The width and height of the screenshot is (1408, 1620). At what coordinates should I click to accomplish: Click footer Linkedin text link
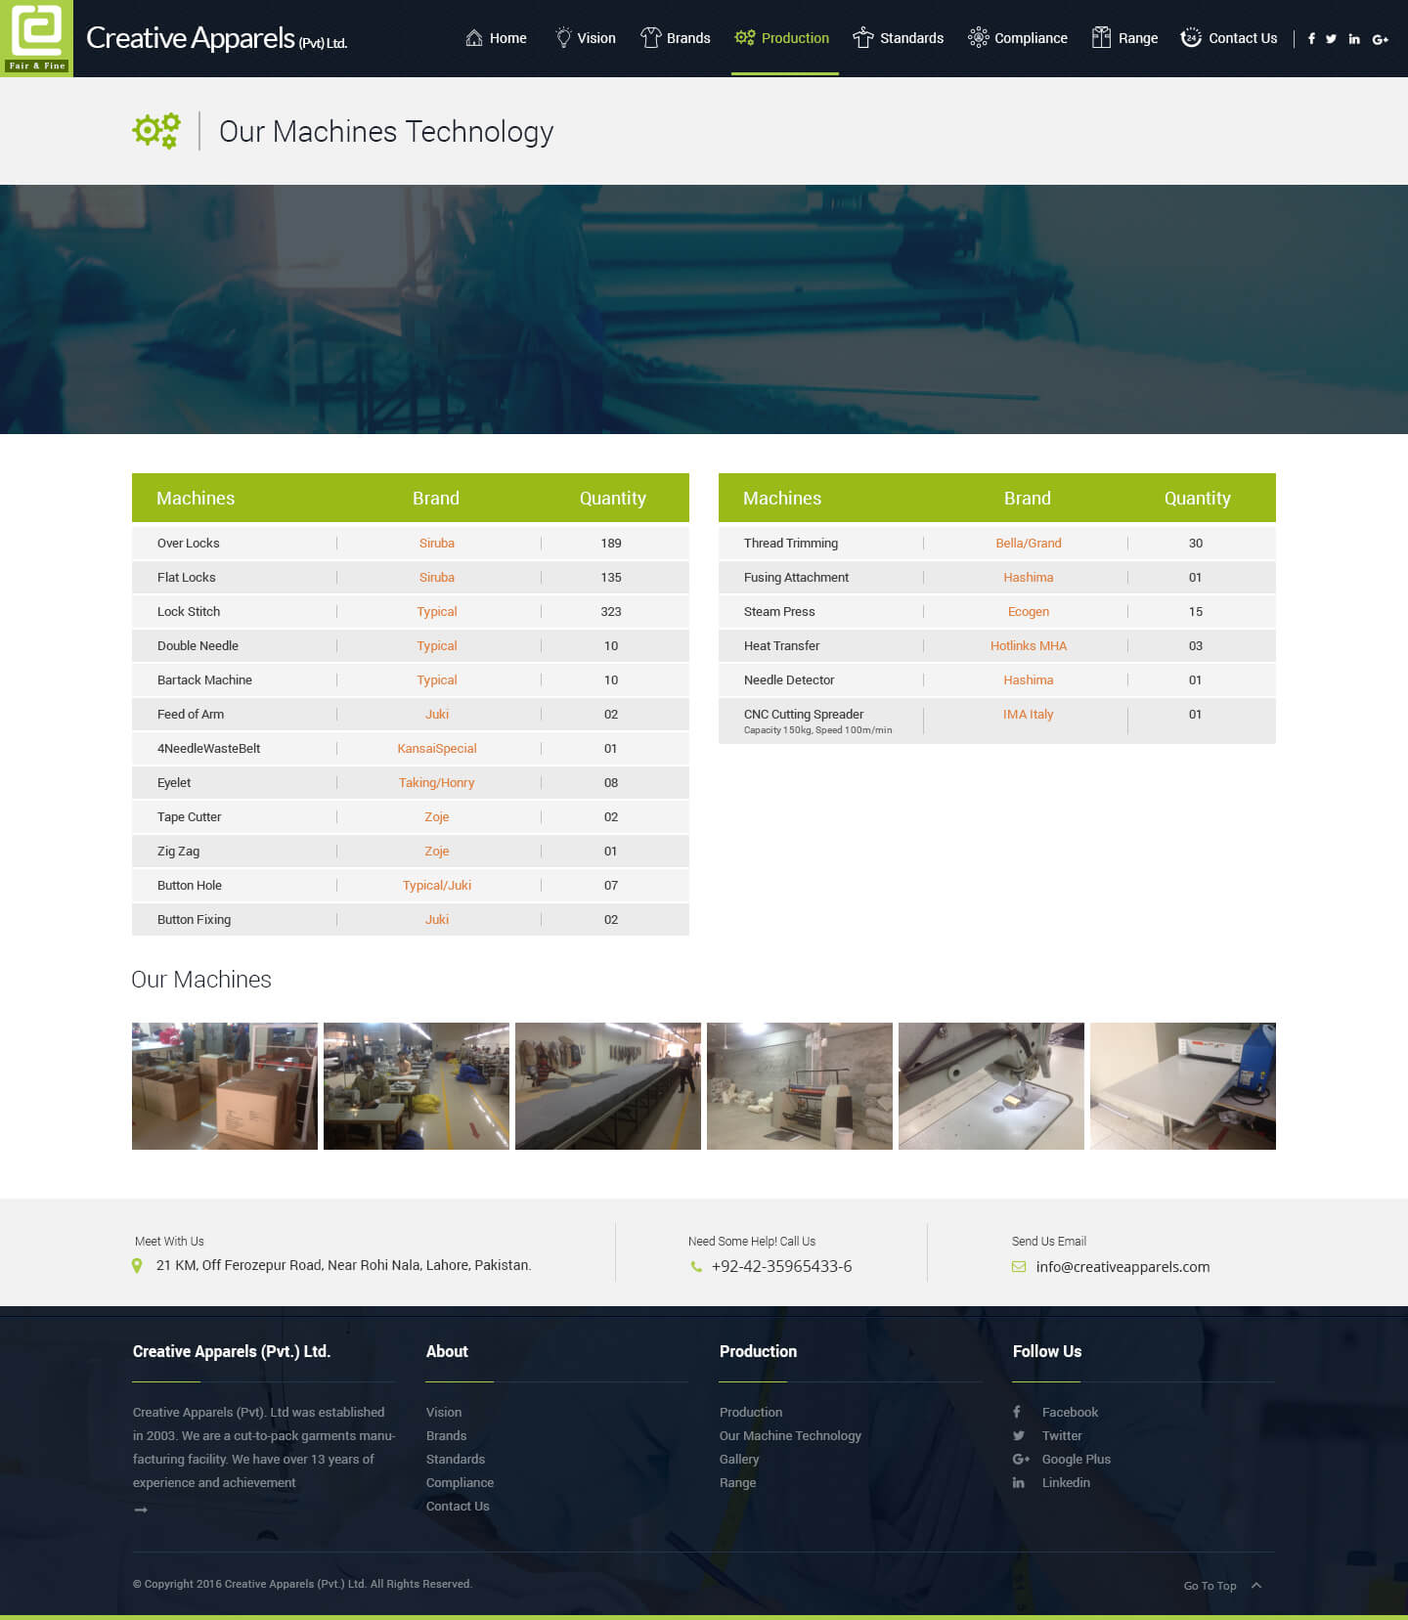tap(1066, 1482)
